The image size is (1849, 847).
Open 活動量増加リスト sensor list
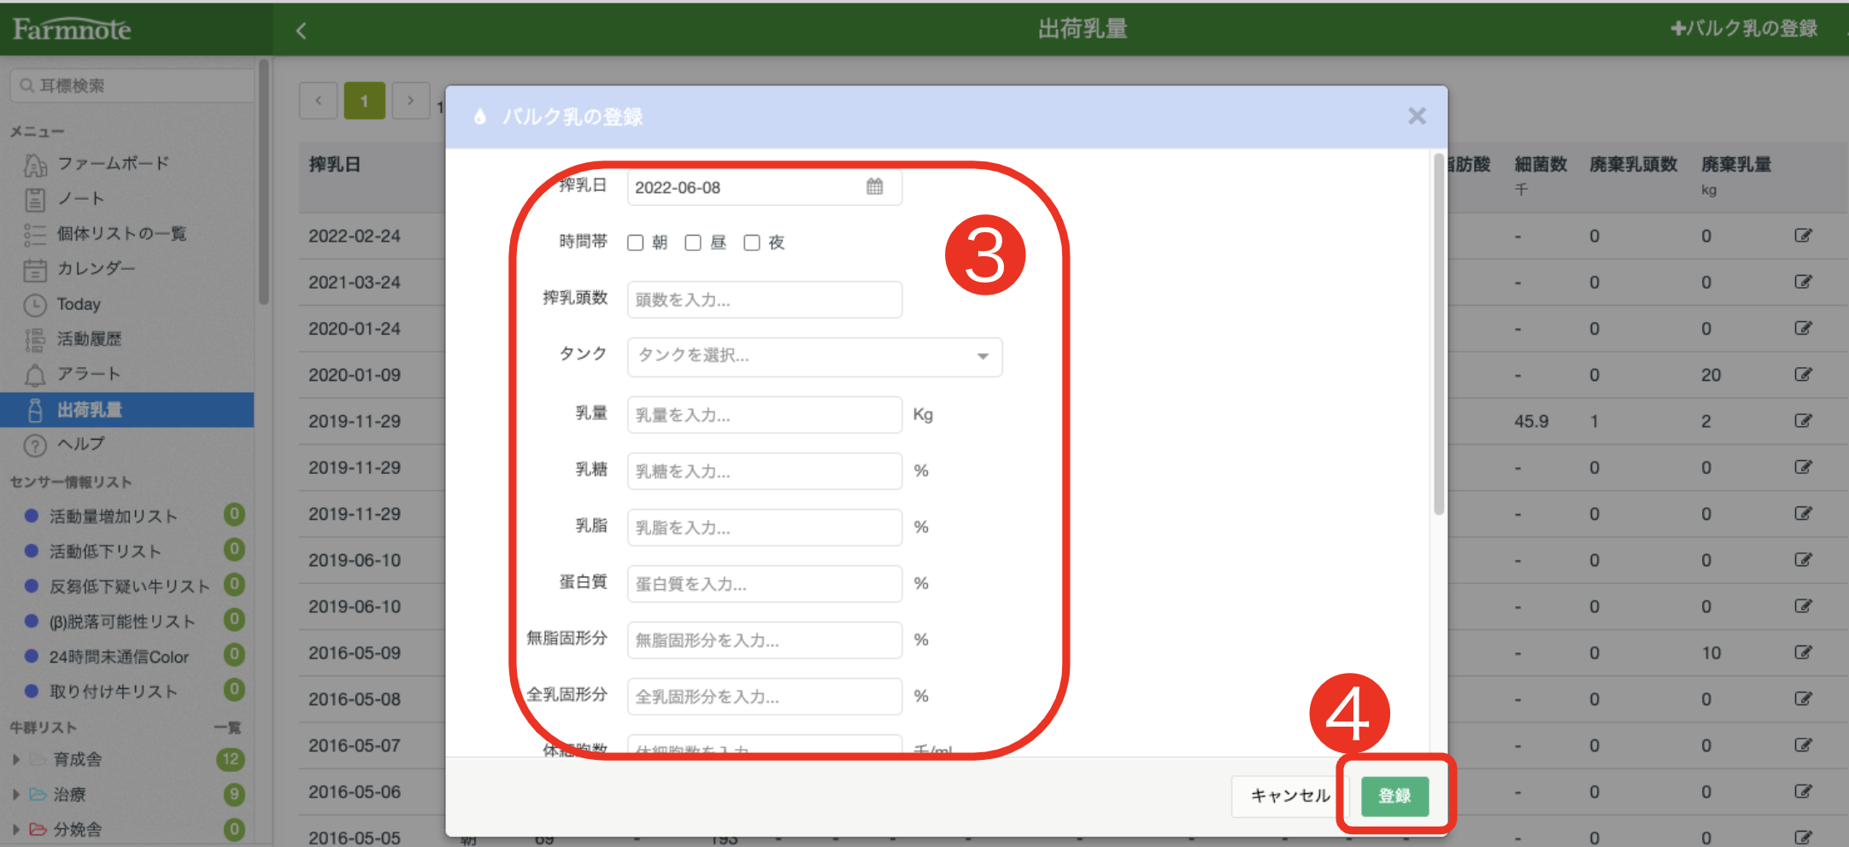coord(113,516)
